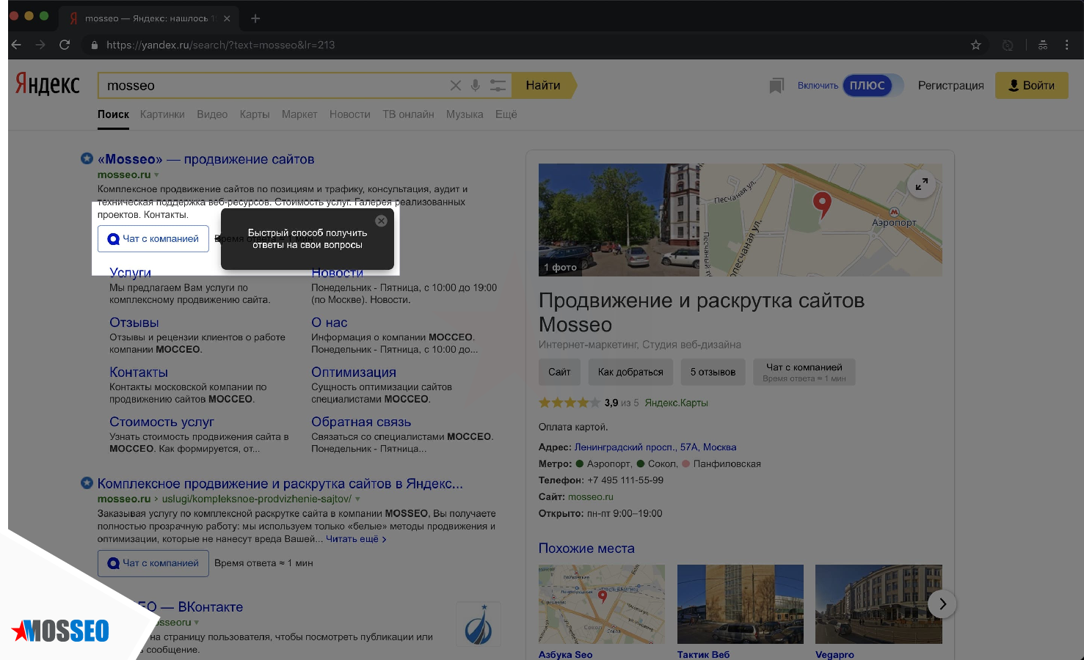Open mosseo.ru site link in card
Screen dimensions: 1084x660
click(591, 497)
